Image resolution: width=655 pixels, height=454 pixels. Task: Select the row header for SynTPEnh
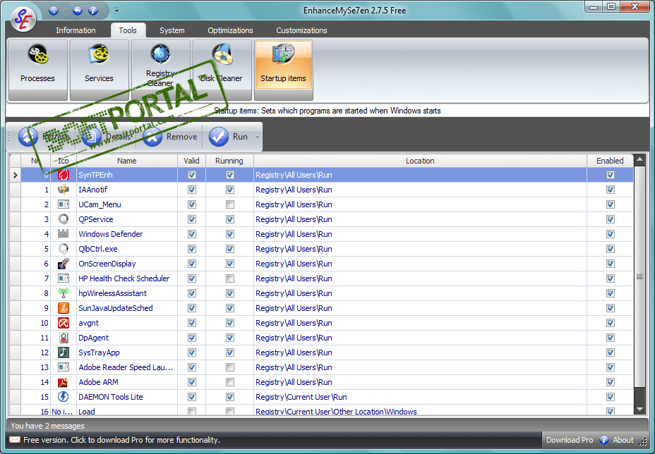coord(15,176)
